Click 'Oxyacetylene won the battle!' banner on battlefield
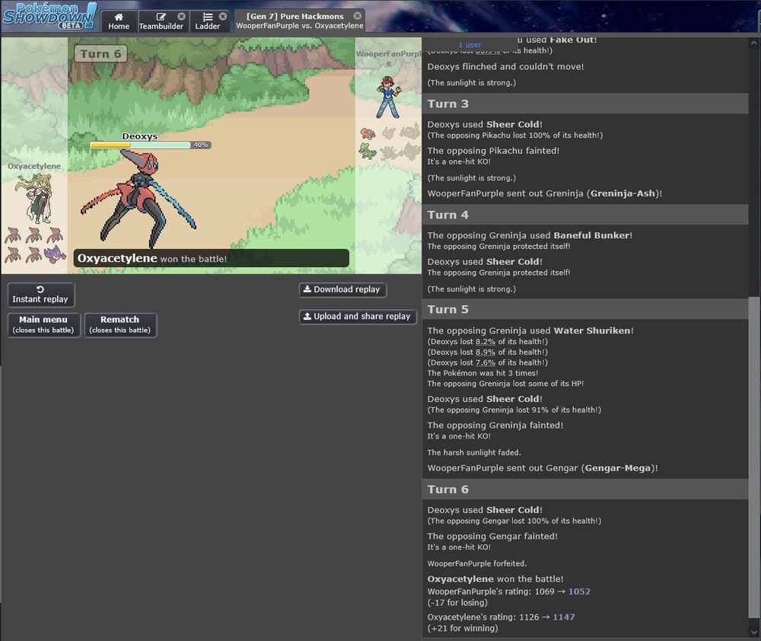This screenshot has height=641, width=761. (x=211, y=258)
